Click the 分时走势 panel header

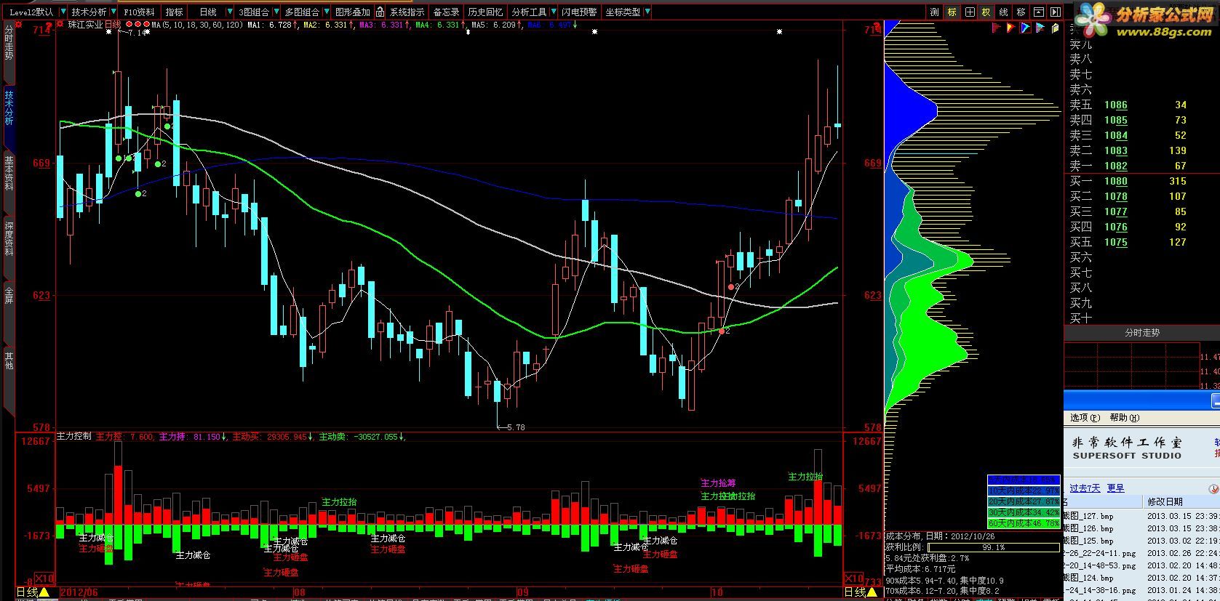pos(1141,333)
